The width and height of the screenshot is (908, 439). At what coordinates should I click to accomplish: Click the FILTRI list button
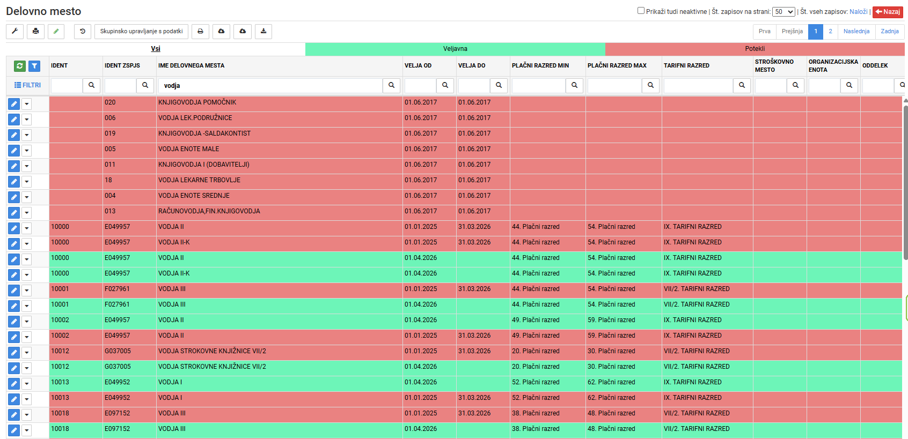click(x=27, y=85)
